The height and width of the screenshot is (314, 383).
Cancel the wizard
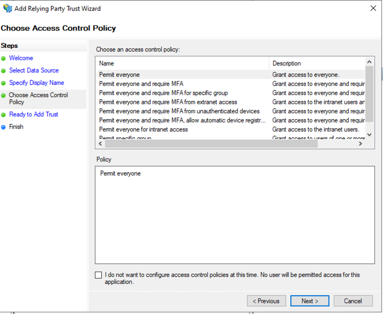coord(353,301)
